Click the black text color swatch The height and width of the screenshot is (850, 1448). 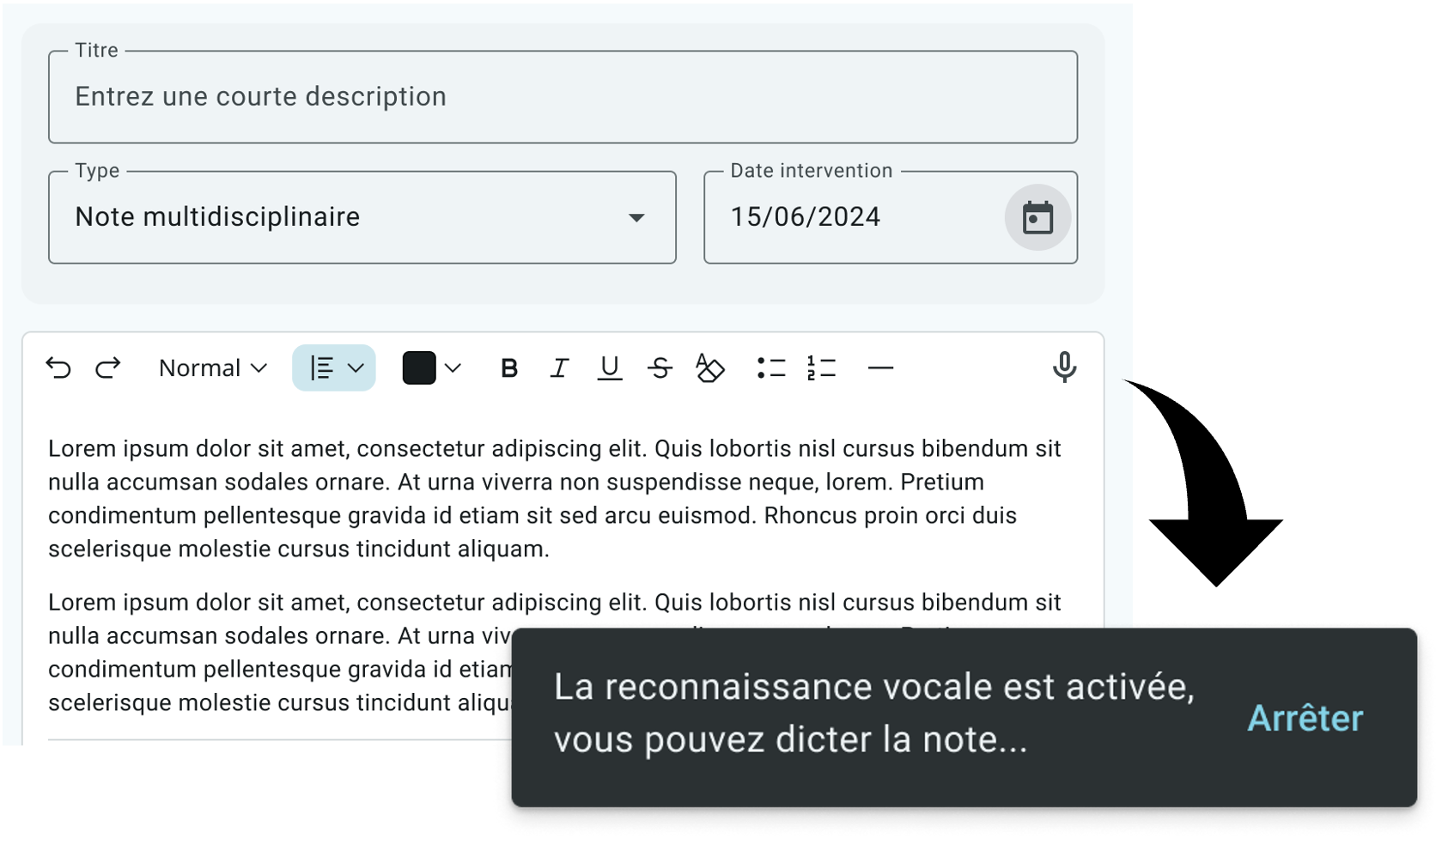[419, 367]
